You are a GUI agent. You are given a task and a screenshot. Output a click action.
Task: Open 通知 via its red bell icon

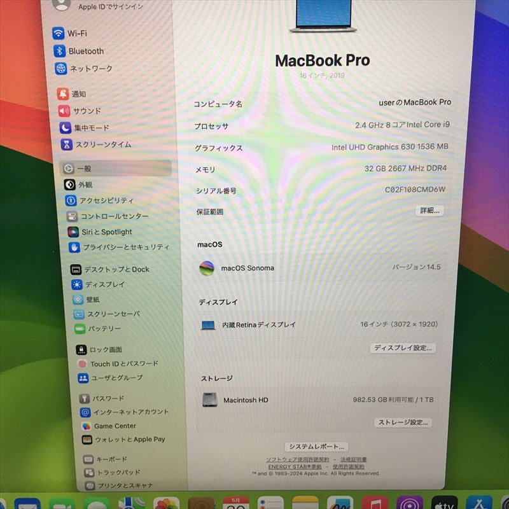[63, 94]
